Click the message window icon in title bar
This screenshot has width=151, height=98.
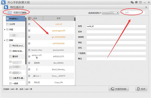pyautogui.click(x=140, y=2)
